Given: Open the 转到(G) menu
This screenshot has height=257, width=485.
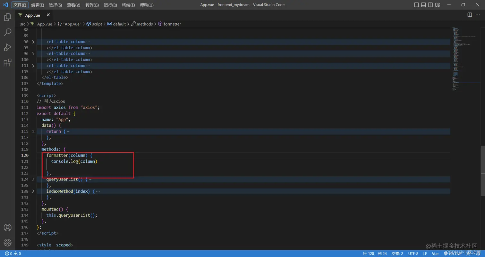Looking at the screenshot, I should point(92,5).
